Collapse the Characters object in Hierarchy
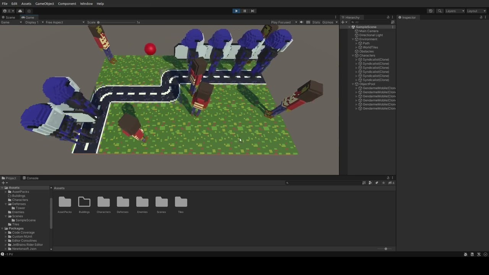 [x=353, y=56]
